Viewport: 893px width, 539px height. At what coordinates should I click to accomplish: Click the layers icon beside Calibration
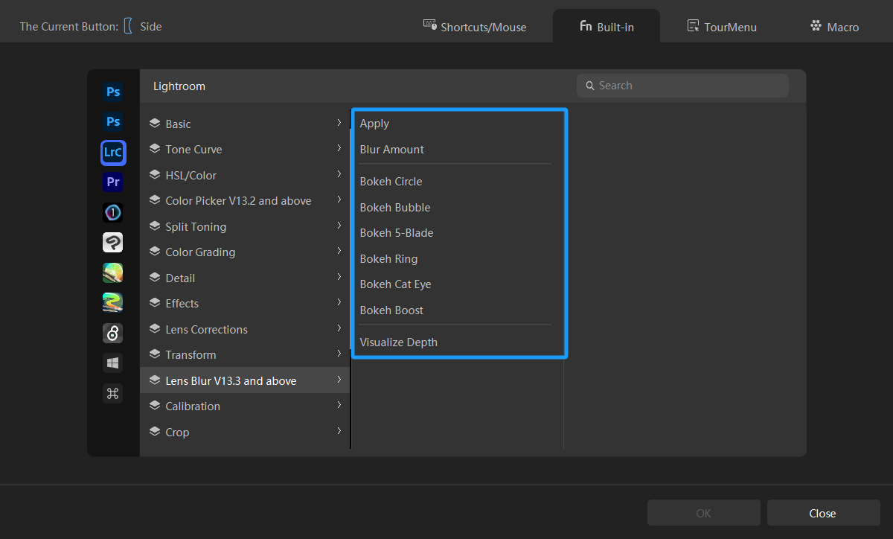pos(155,406)
